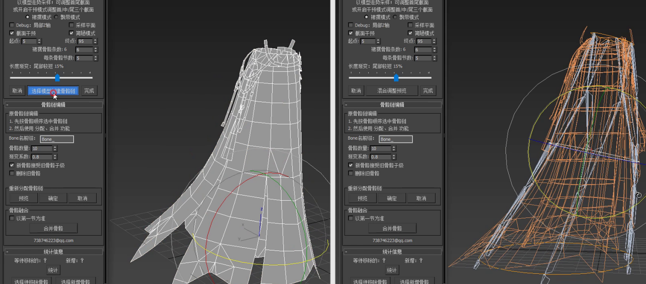The height and width of the screenshot is (284, 646).
Task: Click 渐变系数 spinner arrows in right panel
Action: click(393, 157)
